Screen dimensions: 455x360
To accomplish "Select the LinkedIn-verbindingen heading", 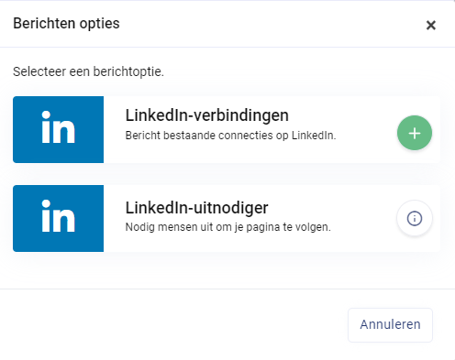I will pos(207,115).
